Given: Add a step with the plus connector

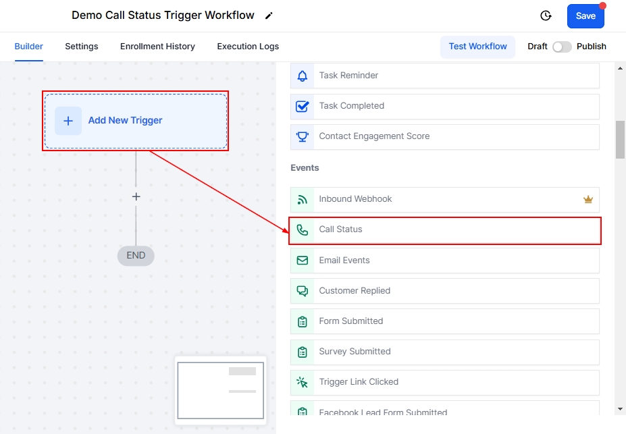Looking at the screenshot, I should pyautogui.click(x=136, y=197).
